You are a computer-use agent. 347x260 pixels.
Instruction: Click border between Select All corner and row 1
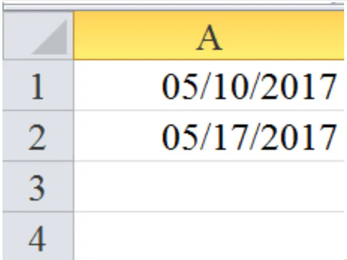point(38,60)
